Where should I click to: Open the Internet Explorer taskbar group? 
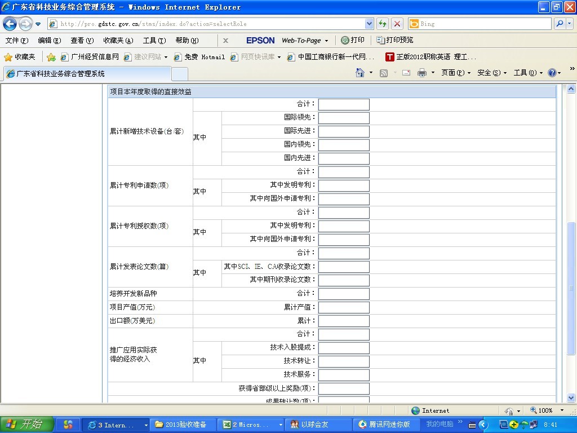tap(116, 425)
